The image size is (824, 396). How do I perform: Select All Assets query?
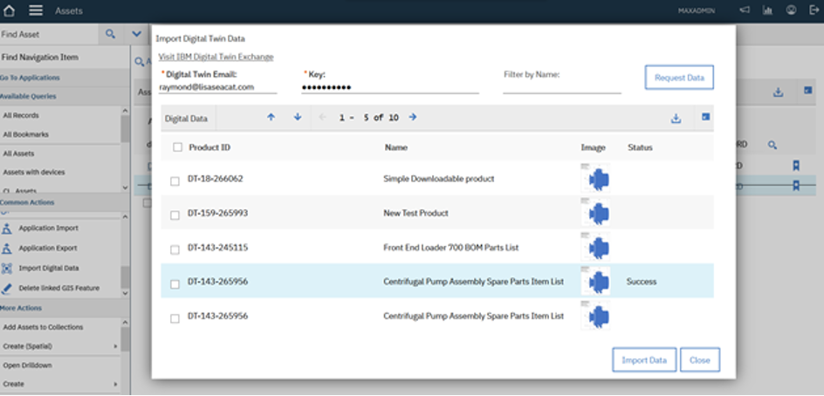click(19, 154)
